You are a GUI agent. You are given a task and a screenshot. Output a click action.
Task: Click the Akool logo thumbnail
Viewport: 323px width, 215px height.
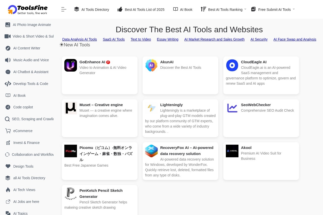pos(232,151)
